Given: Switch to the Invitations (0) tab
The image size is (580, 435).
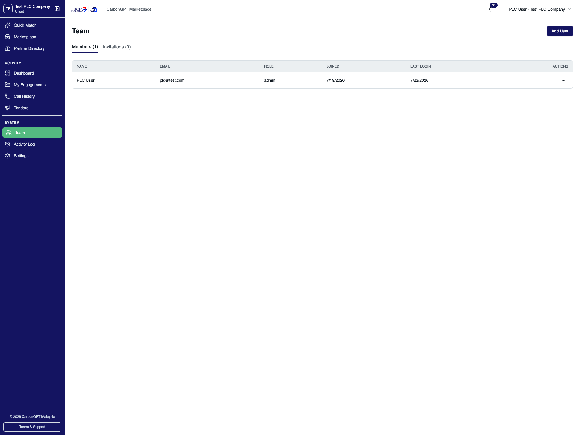Looking at the screenshot, I should click(x=117, y=47).
